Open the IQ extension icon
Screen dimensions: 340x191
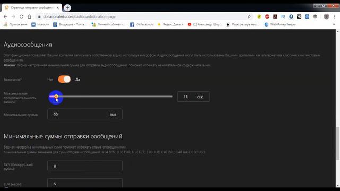[x=283, y=16]
